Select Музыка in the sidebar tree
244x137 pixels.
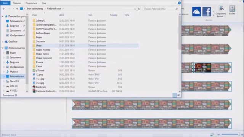(14, 72)
